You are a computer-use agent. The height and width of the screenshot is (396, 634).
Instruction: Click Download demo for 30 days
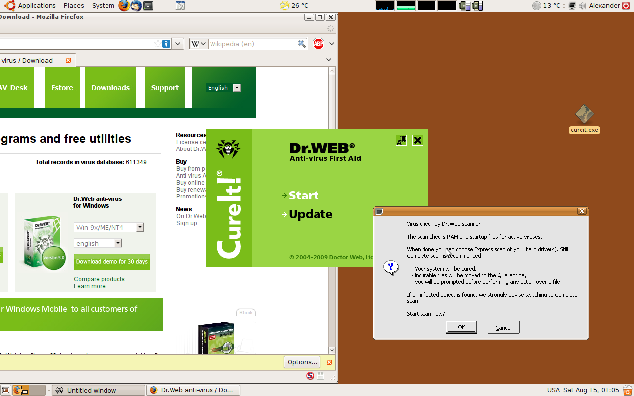click(112, 262)
